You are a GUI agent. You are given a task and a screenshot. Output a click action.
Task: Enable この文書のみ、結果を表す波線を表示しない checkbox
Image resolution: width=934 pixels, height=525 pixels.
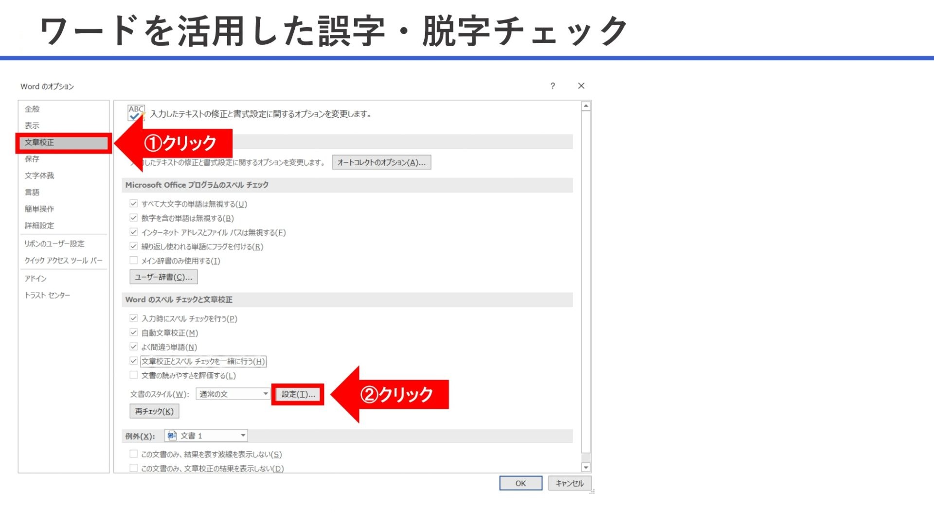pyautogui.click(x=133, y=454)
